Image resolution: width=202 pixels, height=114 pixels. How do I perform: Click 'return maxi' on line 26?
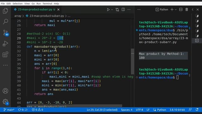coord(45,25)
